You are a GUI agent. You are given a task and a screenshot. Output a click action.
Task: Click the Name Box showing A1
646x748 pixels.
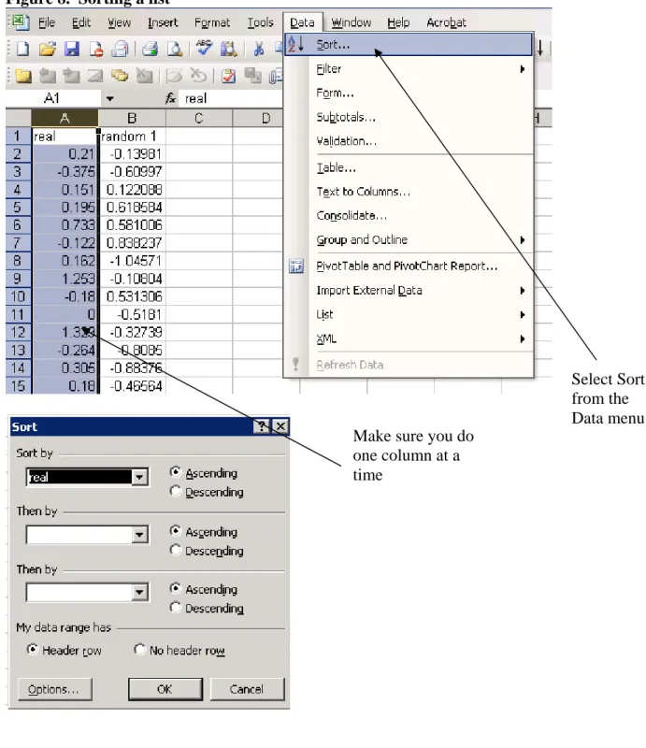[x=53, y=99]
